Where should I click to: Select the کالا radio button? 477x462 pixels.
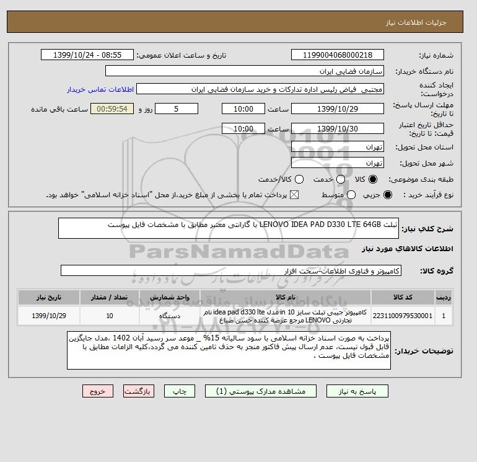[373, 179]
